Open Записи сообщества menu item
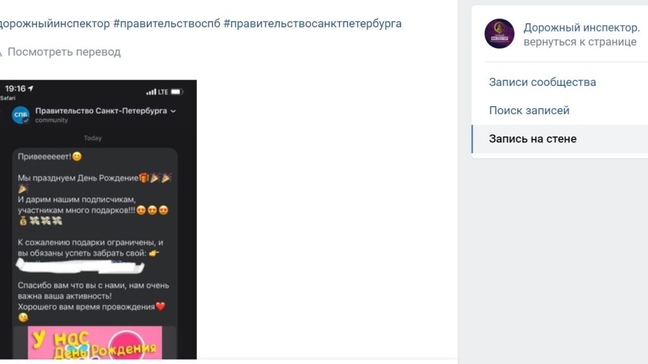Image resolution: width=648 pixels, height=364 pixels. pyautogui.click(x=542, y=82)
